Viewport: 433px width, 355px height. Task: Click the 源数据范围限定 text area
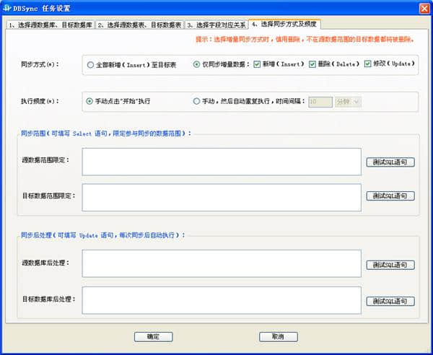tap(221, 162)
